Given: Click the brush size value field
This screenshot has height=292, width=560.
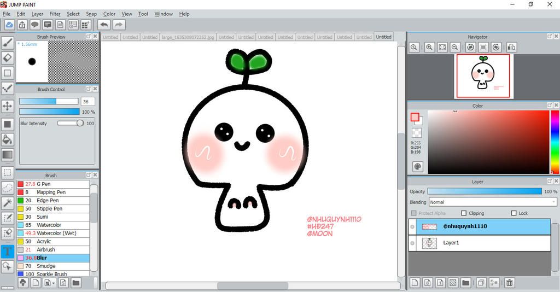Looking at the screenshot, I should pos(88,101).
